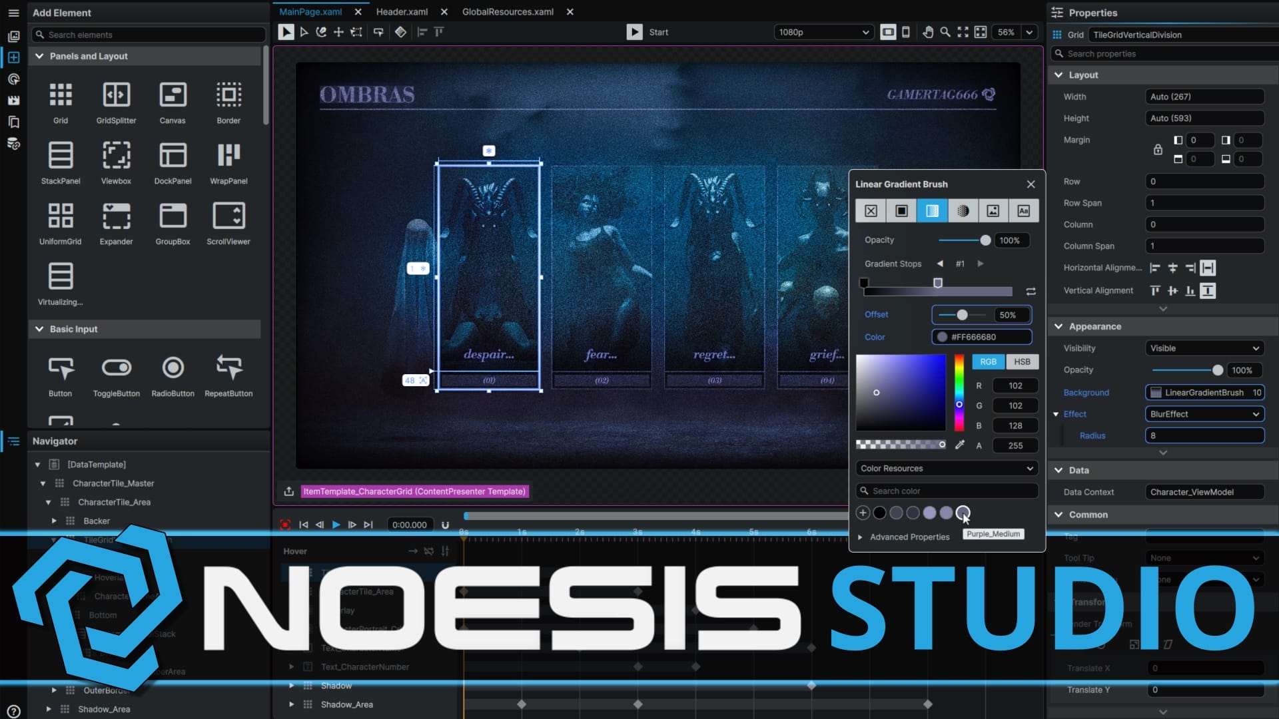Switch the color mode to RGB
This screenshot has height=719, width=1279.
988,361
